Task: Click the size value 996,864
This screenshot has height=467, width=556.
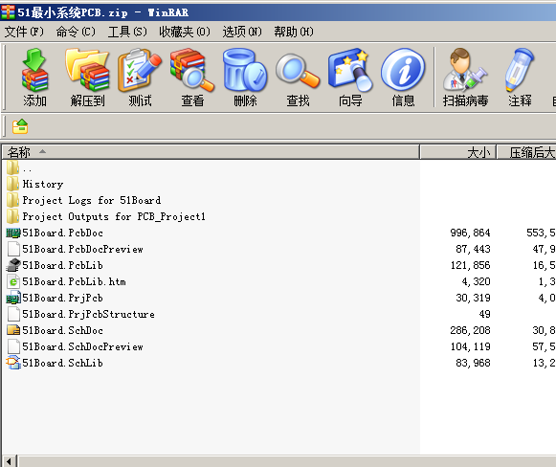Action: [470, 233]
